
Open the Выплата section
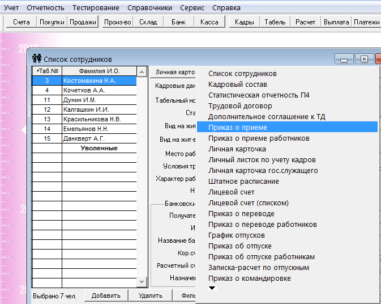336,22
